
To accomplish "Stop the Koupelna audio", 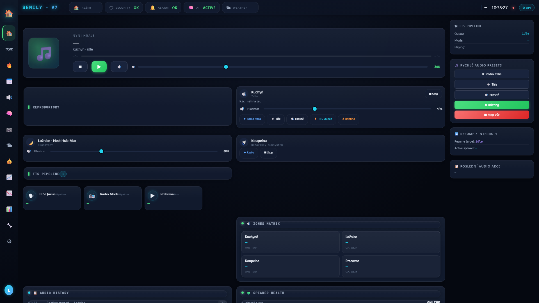I will coord(268,153).
